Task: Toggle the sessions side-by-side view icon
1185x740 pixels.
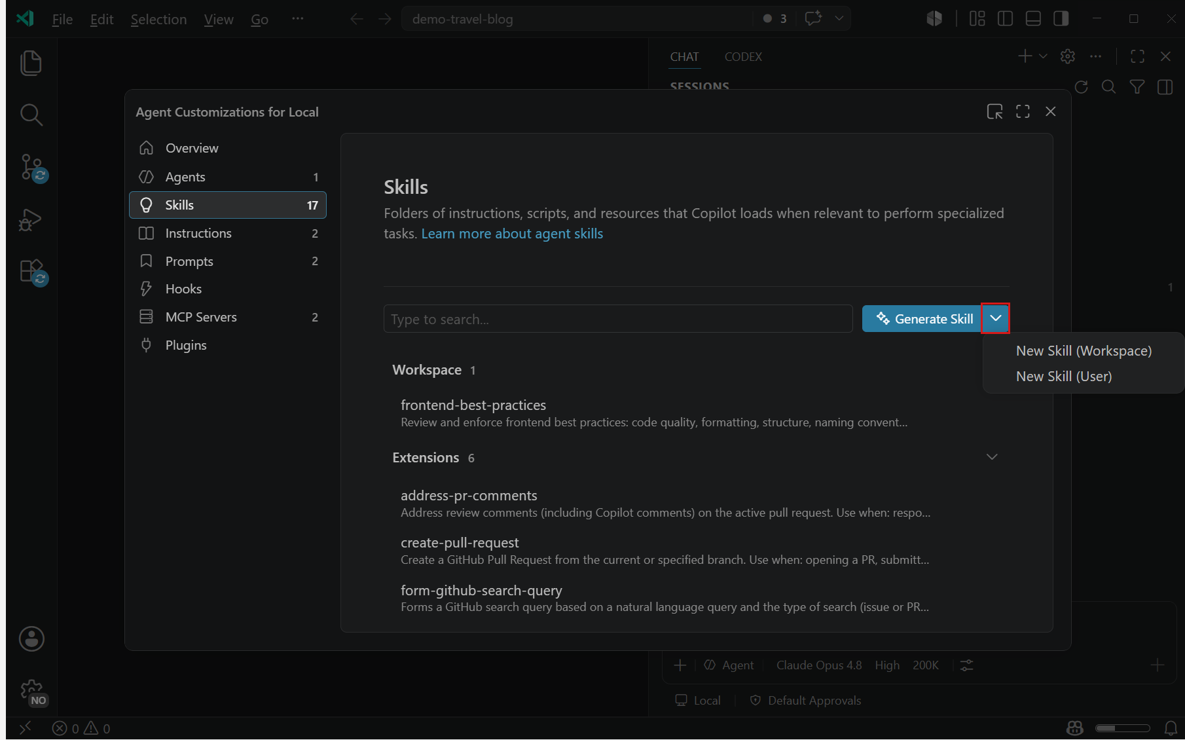Action: point(1165,87)
